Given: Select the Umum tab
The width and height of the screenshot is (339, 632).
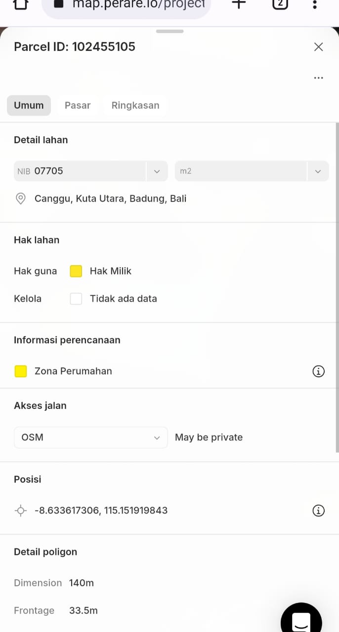Looking at the screenshot, I should 29,106.
